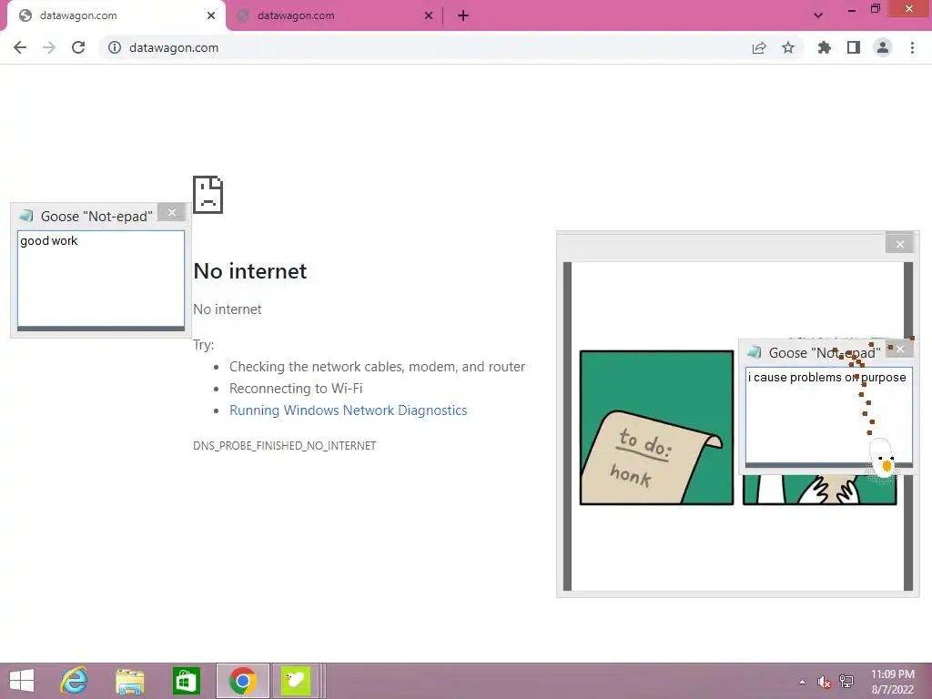Click the "good work" Not-epad title icon
932x699 pixels.
pos(25,215)
